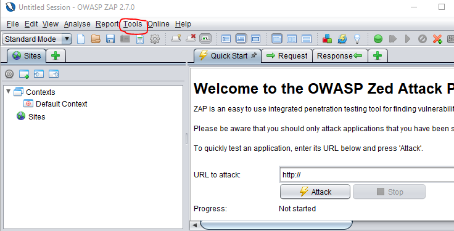Screen dimensions: 454x231
Task: Open the Online menu
Action: point(159,24)
